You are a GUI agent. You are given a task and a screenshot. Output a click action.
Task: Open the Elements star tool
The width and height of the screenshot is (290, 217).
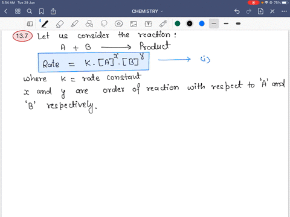click(118, 24)
